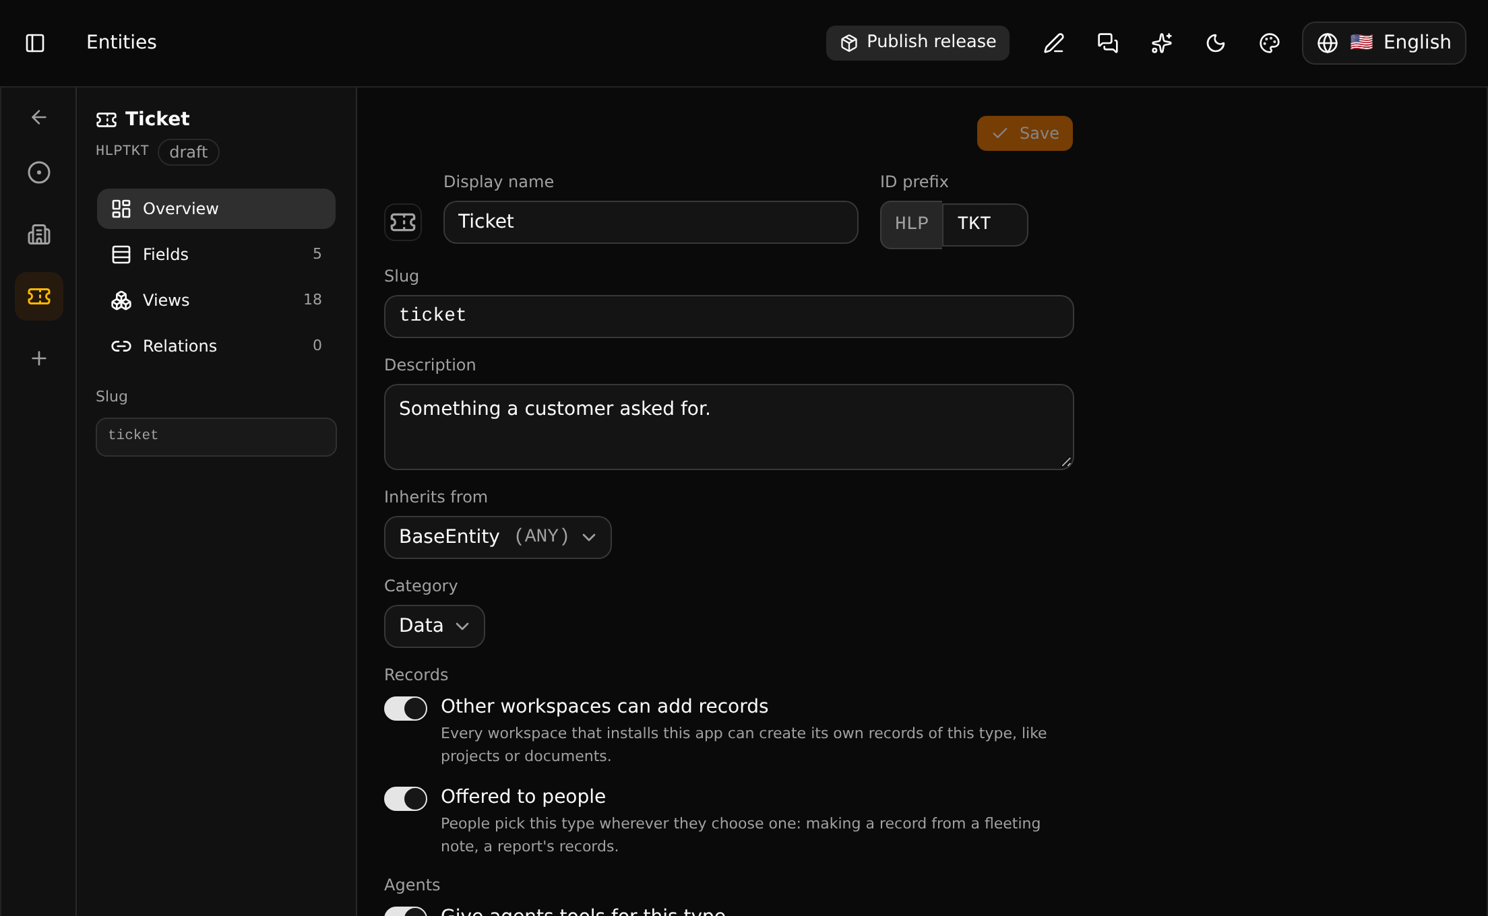The width and height of the screenshot is (1488, 916).
Task: Click the sidebar ticket slug field
Action: (216, 437)
